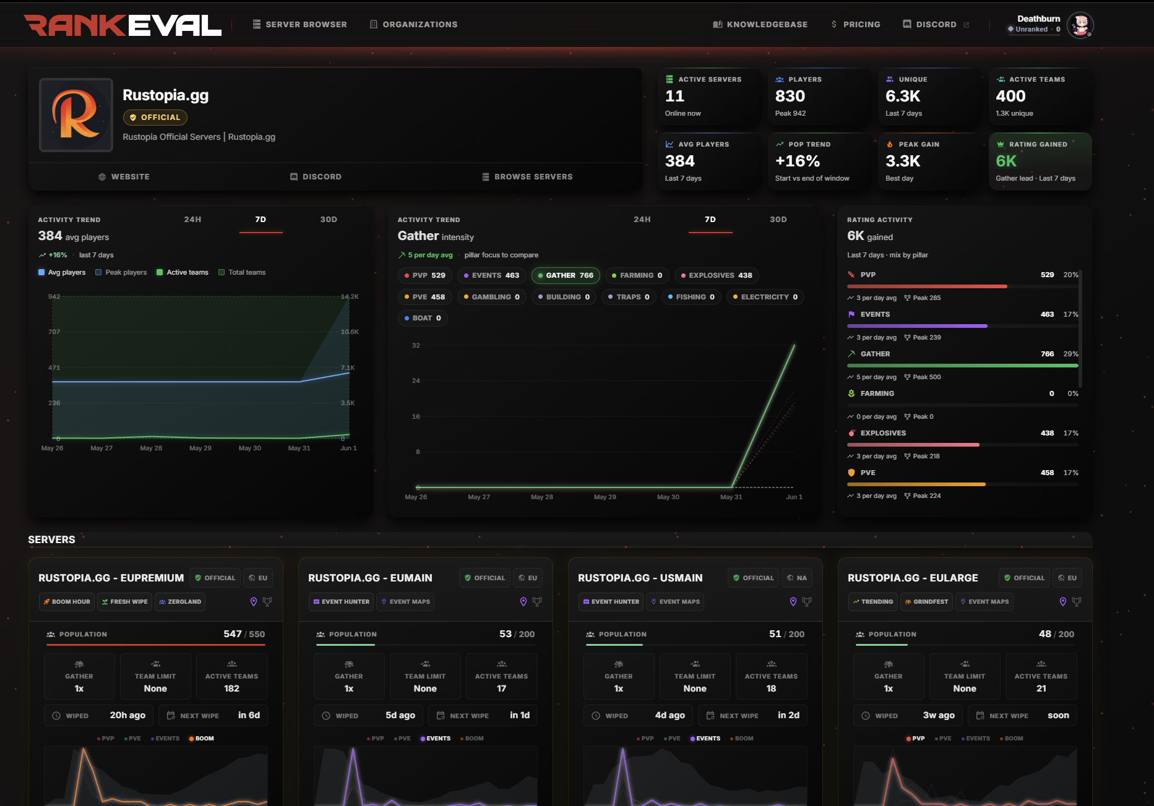The height and width of the screenshot is (806, 1154).
Task: Switch player activity trend to 30D
Action: (x=329, y=220)
